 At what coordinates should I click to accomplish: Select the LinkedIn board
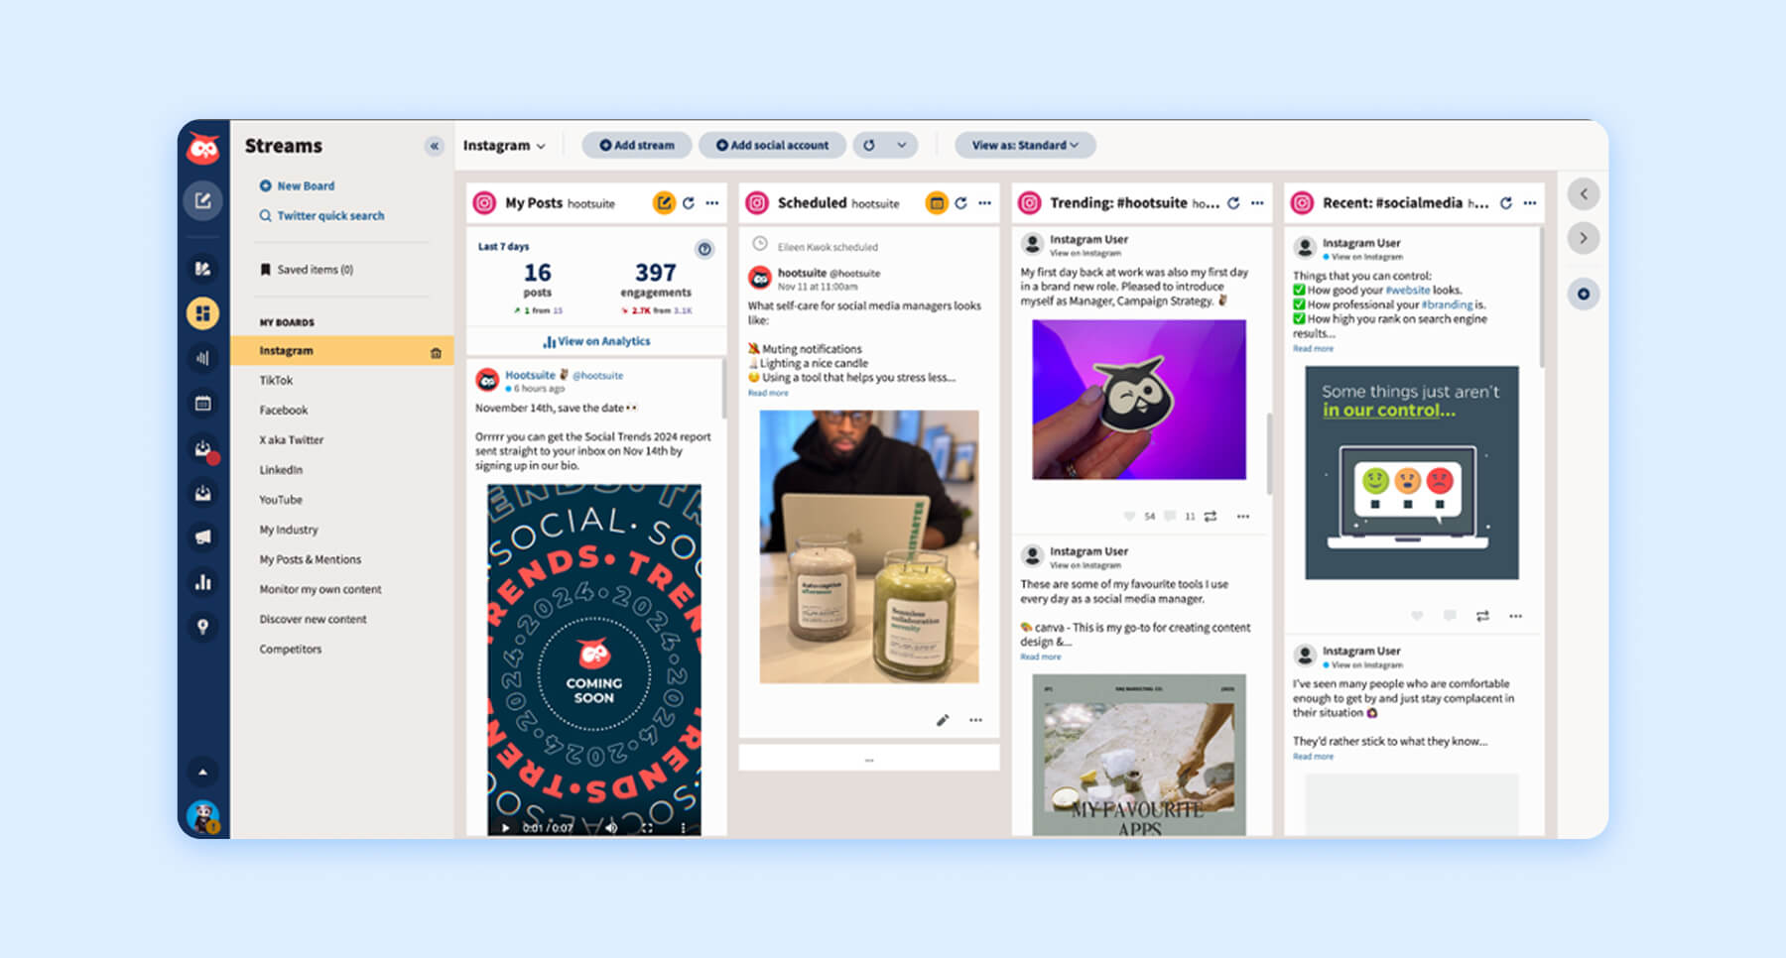click(281, 470)
